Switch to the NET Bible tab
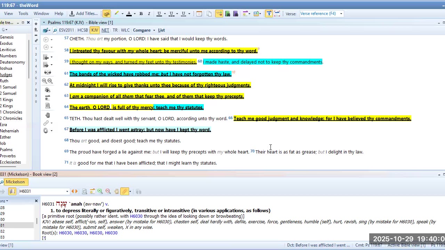Viewport: 445px width, 250px height. click(105, 30)
